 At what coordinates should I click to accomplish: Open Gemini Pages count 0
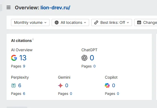click(x=71, y=94)
